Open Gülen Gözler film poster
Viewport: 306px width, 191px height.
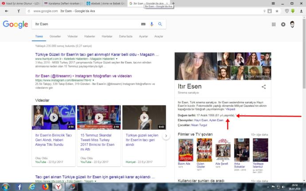204,150
